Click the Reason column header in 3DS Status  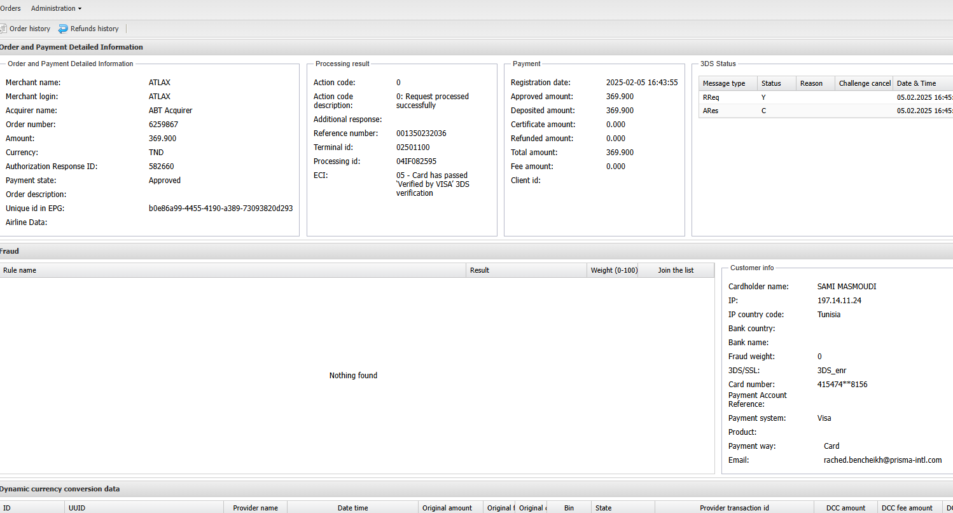[811, 83]
